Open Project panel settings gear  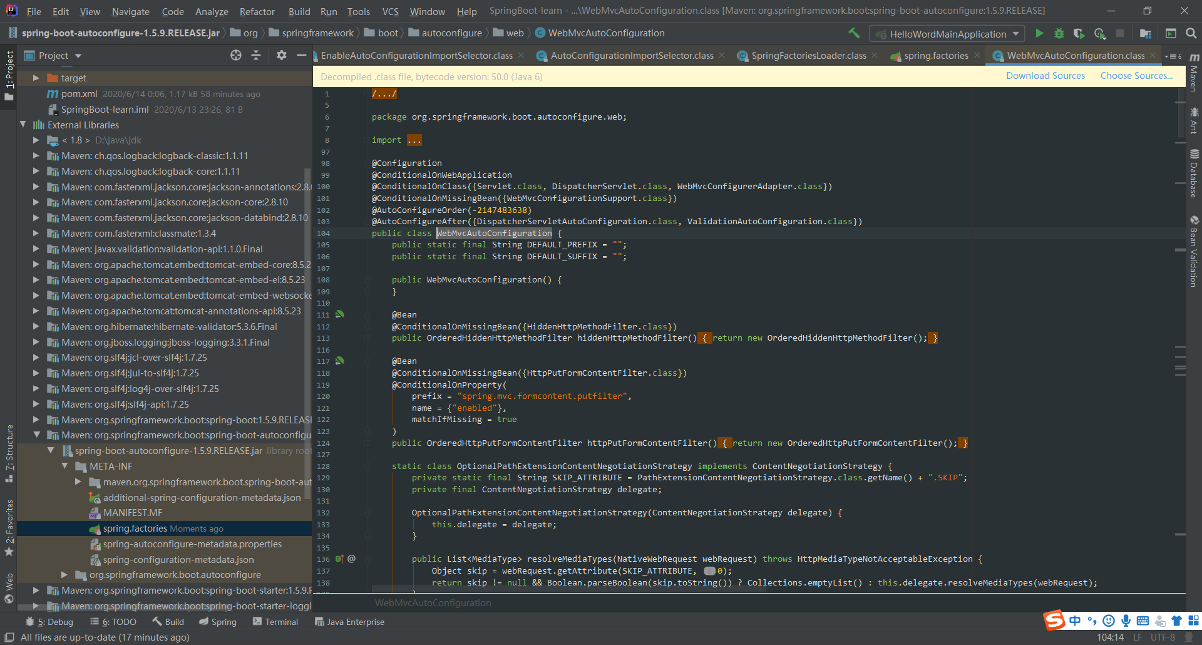282,55
